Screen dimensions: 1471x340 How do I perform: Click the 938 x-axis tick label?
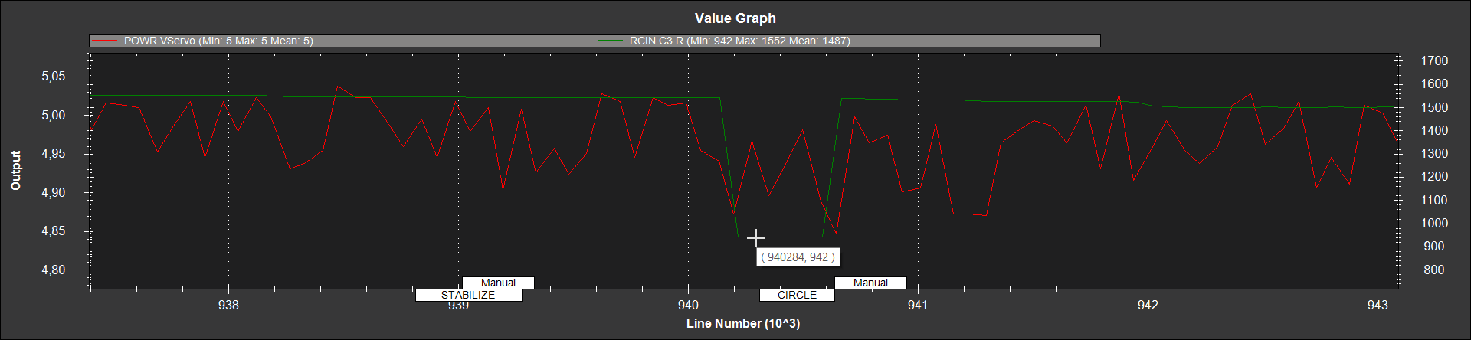228,305
